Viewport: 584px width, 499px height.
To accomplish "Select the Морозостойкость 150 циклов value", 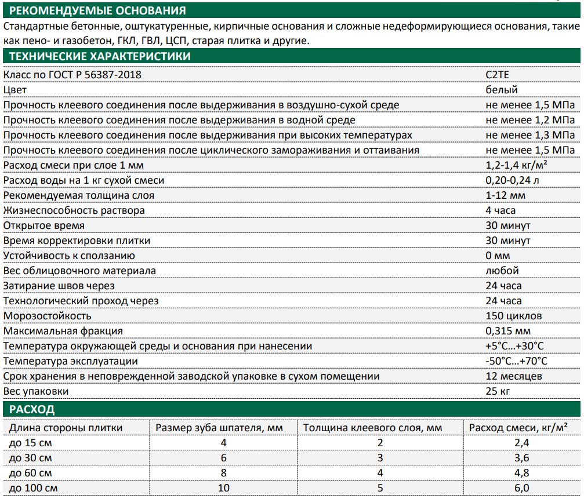I will [x=514, y=316].
